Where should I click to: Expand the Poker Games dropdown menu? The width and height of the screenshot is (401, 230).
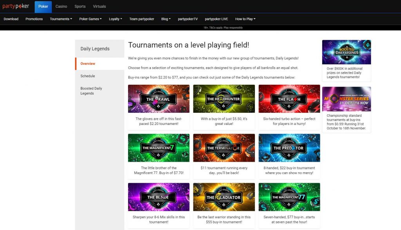[x=90, y=19]
